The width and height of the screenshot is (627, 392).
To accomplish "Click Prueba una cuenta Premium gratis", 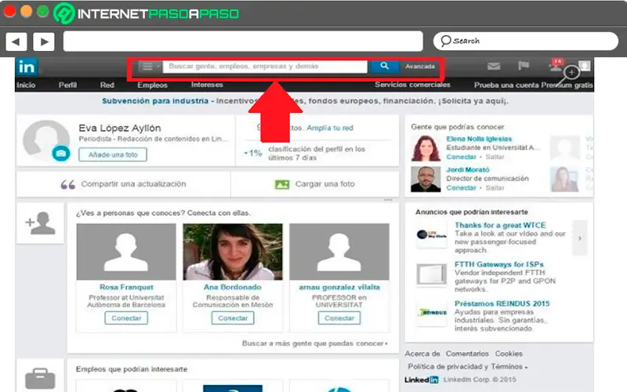I will 533,85.
